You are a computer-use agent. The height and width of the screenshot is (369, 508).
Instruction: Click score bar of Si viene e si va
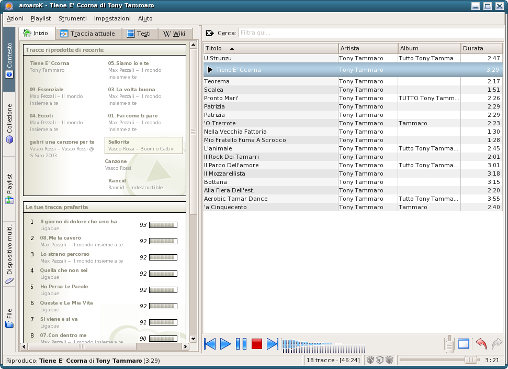tap(163, 322)
